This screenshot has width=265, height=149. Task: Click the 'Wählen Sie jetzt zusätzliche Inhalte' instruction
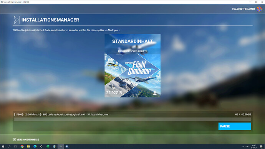pos(66,30)
